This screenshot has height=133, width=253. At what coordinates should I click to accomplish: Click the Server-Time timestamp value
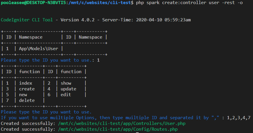[163, 20]
